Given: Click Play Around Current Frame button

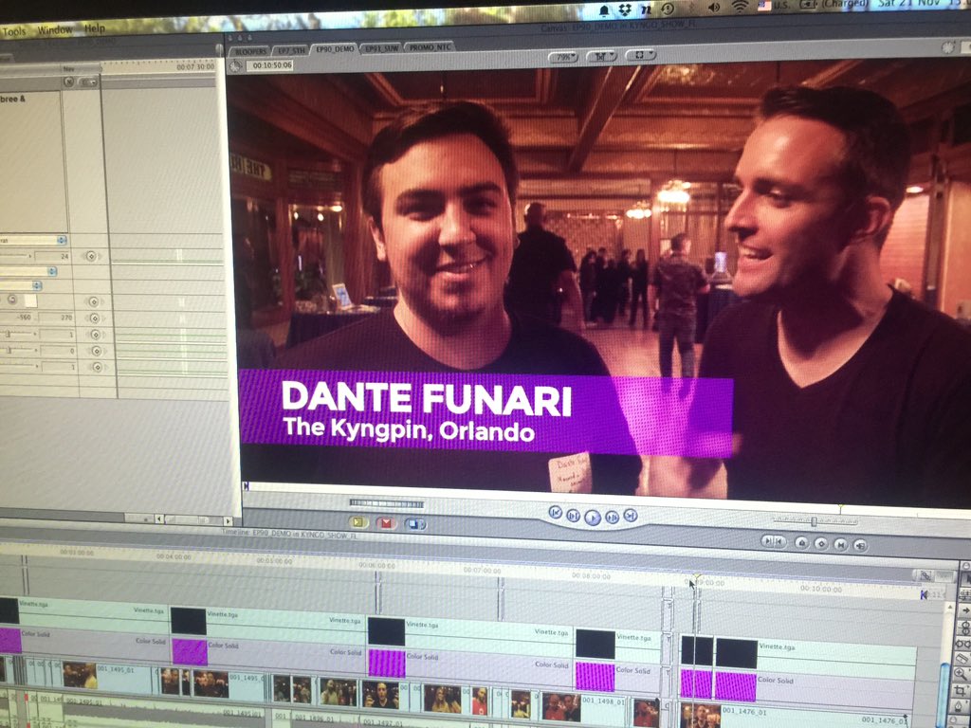Looking at the screenshot, I should [x=612, y=517].
